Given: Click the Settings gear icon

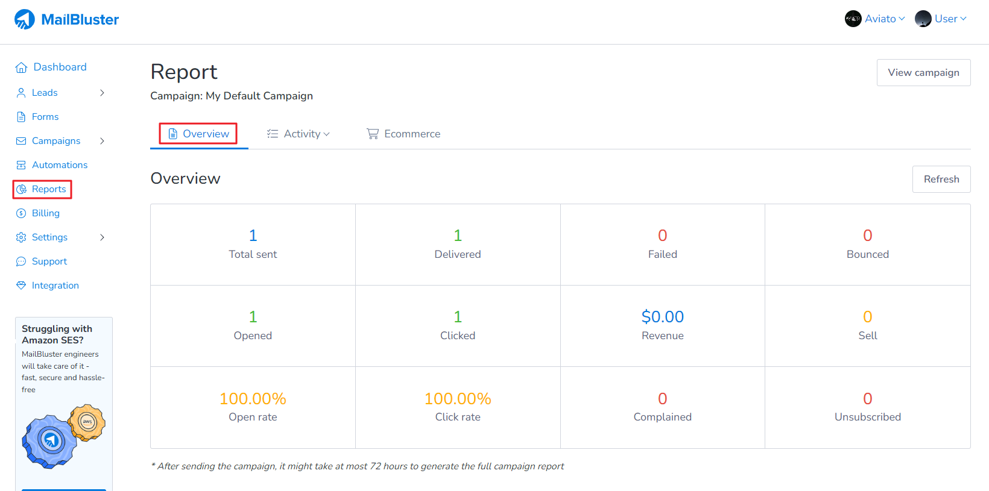Looking at the screenshot, I should click(x=21, y=237).
